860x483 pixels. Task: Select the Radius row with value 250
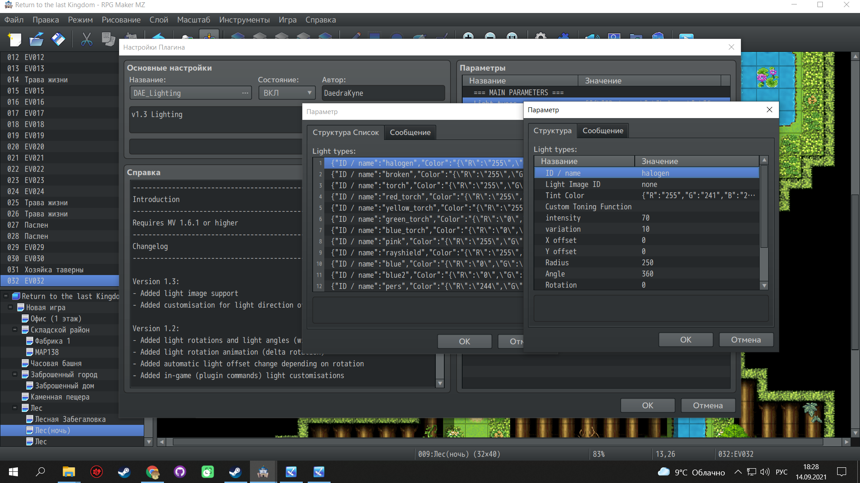(647, 263)
